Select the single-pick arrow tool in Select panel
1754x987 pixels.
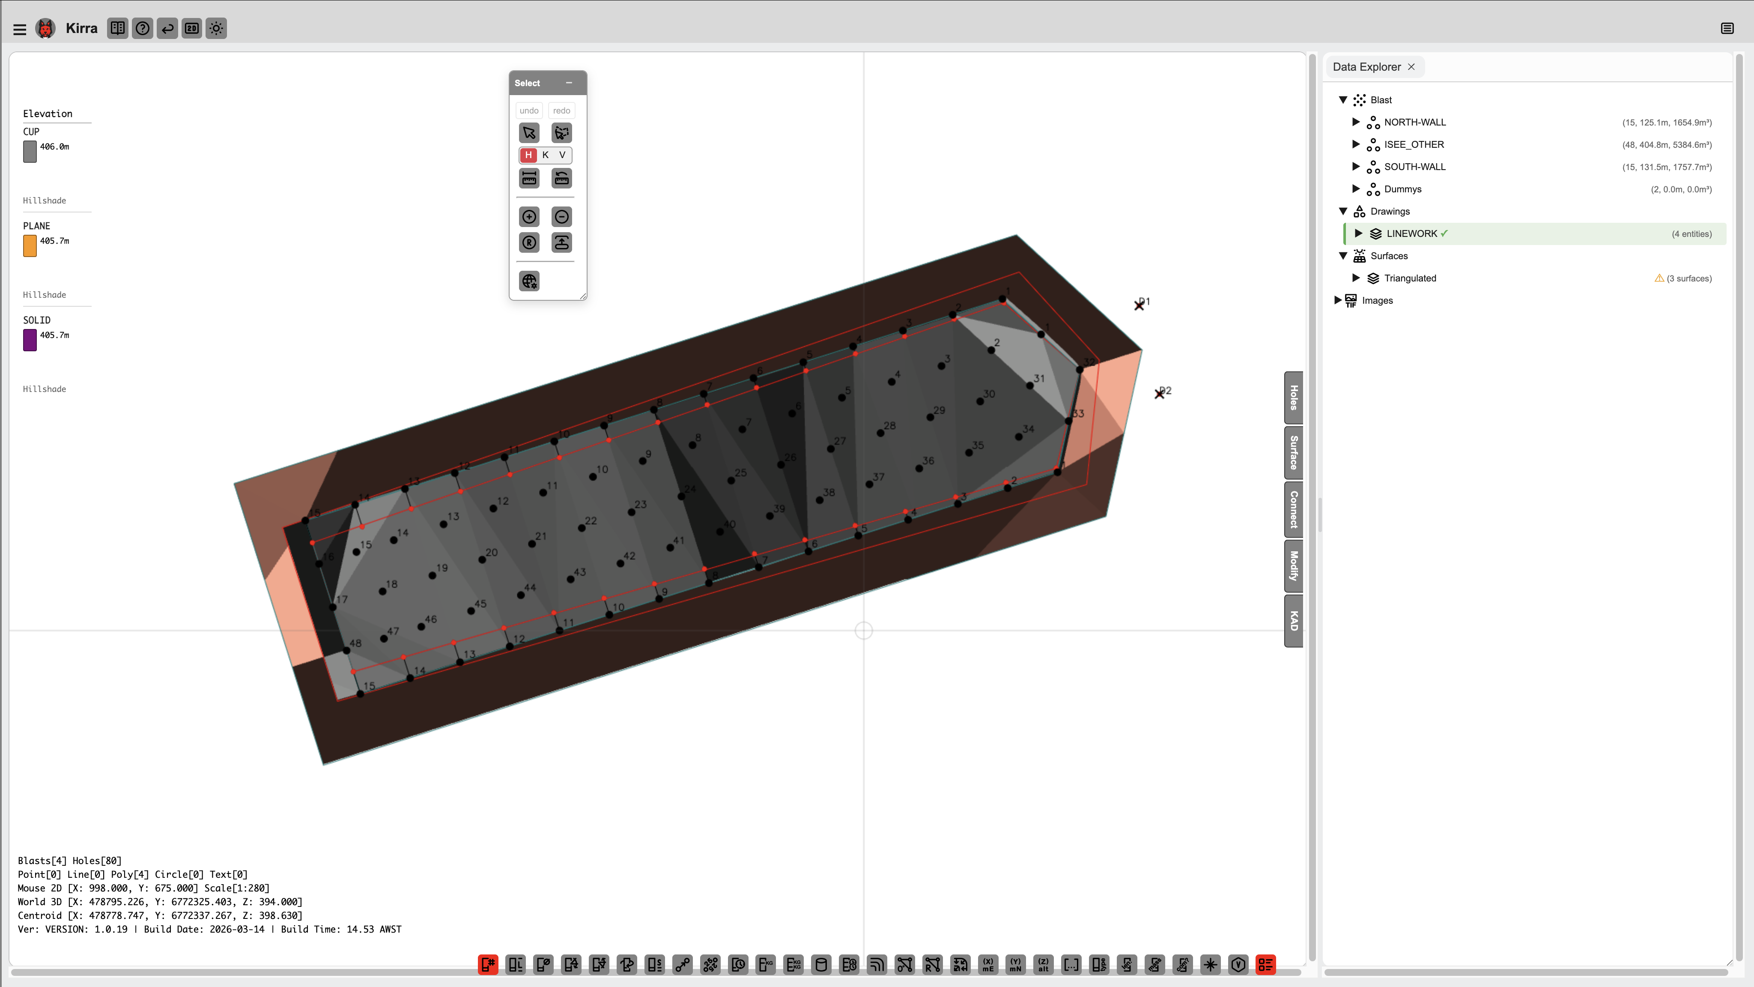coord(529,133)
